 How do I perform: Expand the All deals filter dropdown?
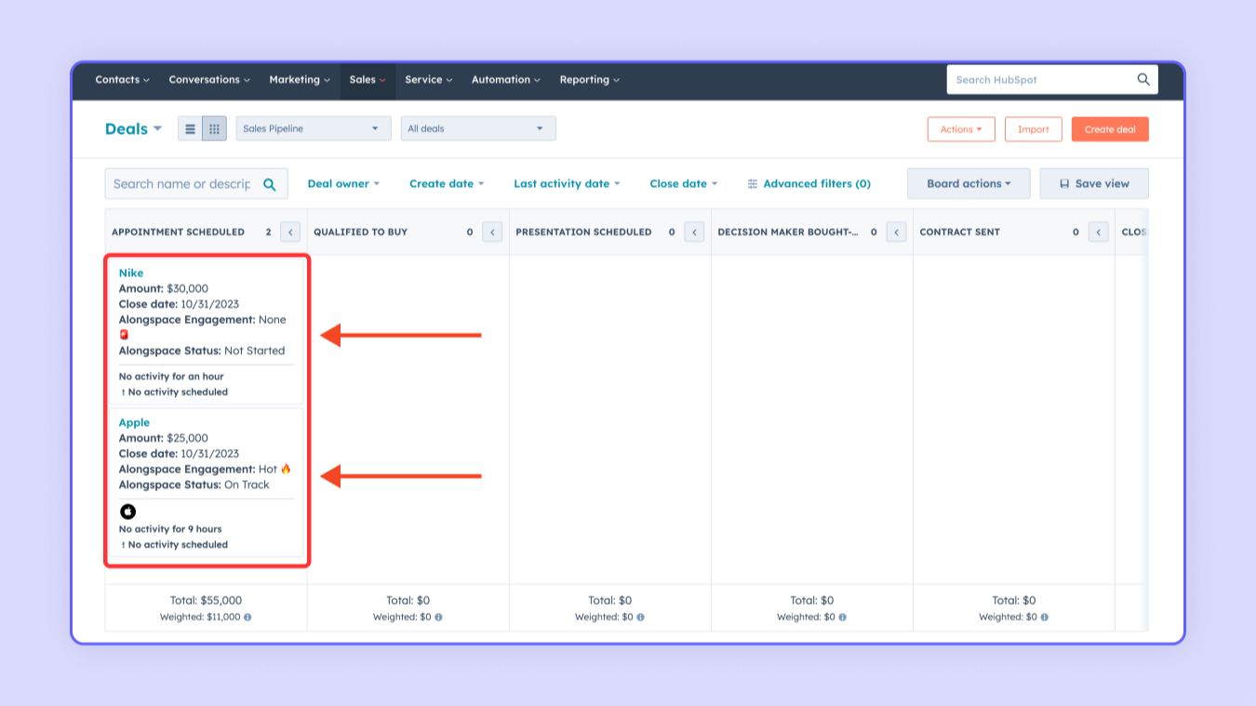477,129
